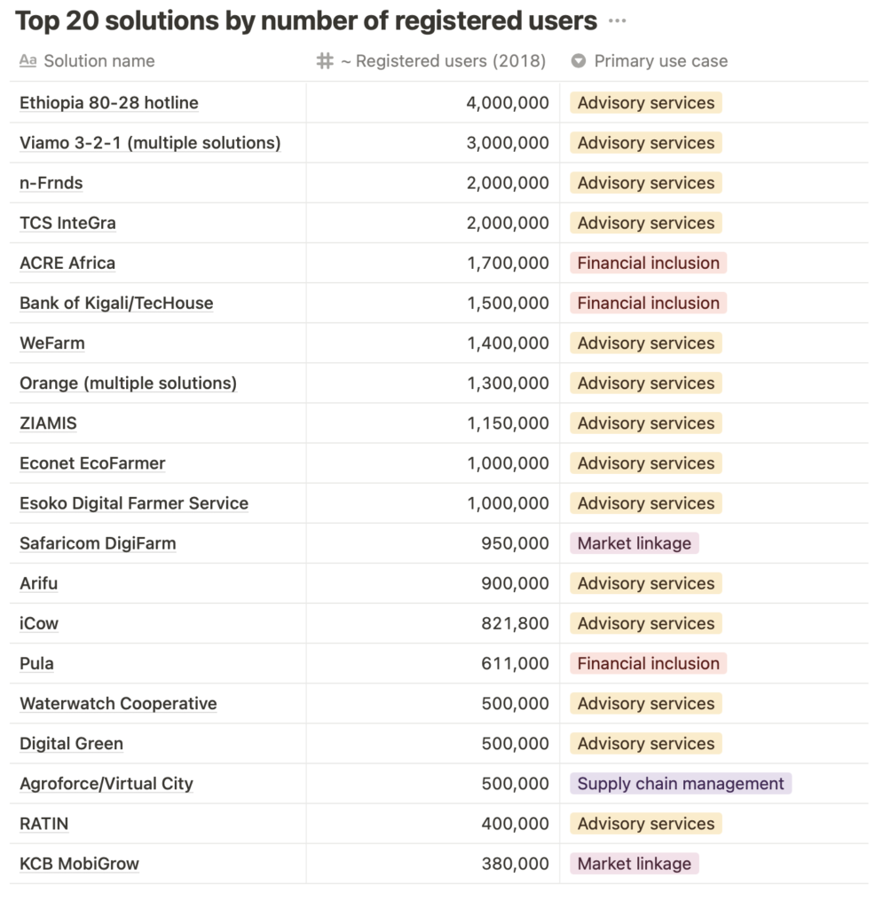Select the Agroforce/Virtual City row name

[x=106, y=783]
